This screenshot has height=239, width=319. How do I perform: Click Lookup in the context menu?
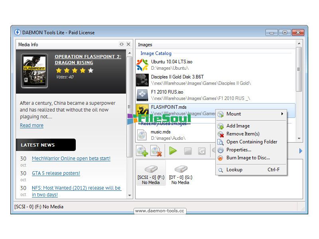pyautogui.click(x=234, y=170)
